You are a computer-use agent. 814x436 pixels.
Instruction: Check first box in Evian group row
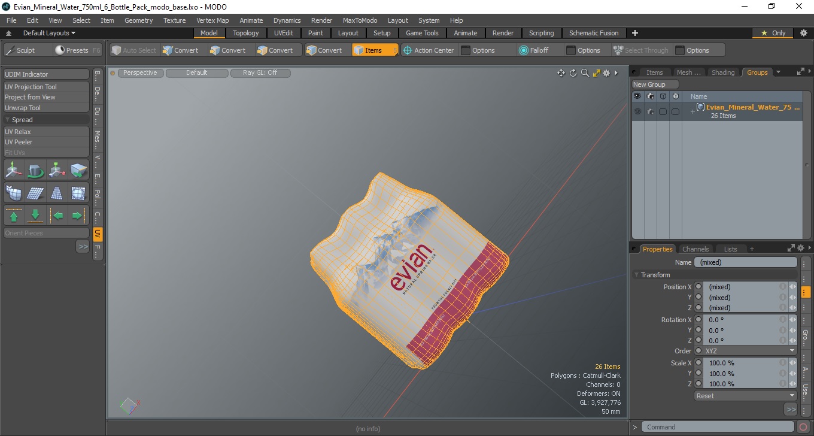point(663,112)
